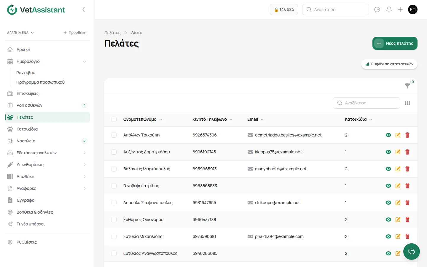Focus the global Αναζήτηση search field in the top bar

click(336, 9)
